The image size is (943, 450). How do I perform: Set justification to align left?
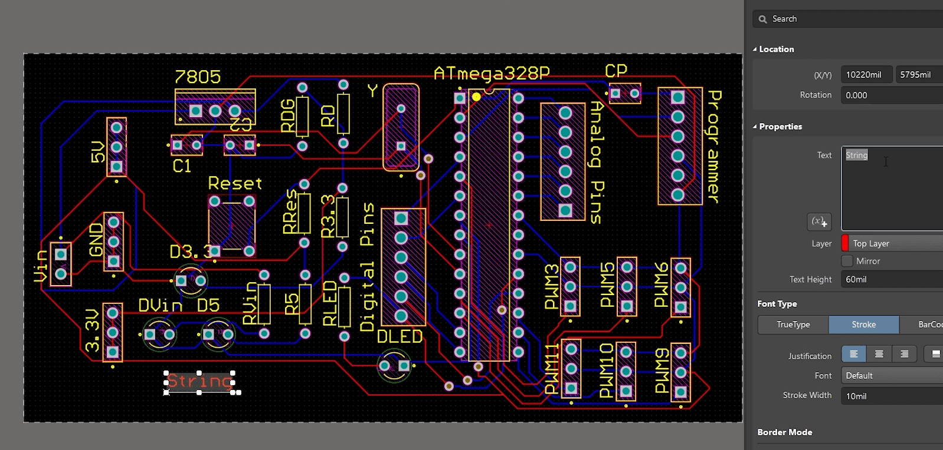point(853,353)
